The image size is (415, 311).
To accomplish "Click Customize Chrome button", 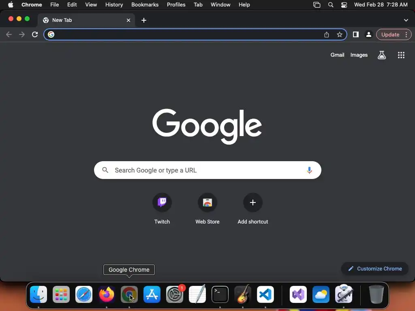I will point(375,269).
